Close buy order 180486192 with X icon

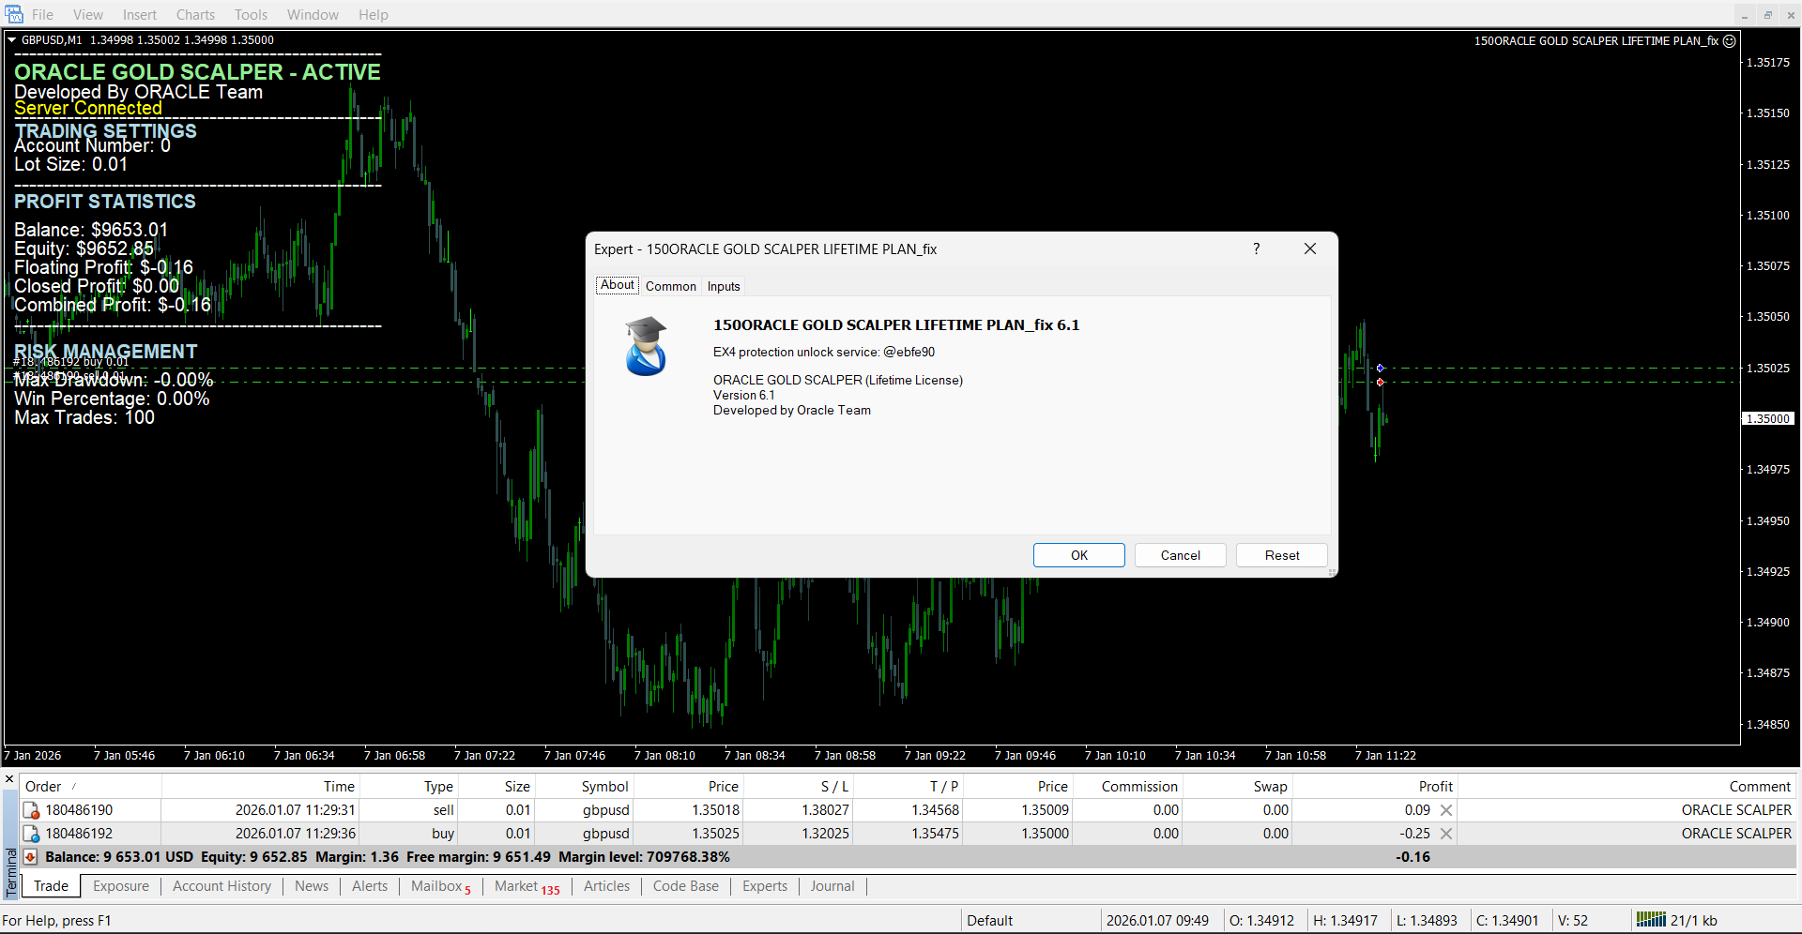coord(1446,834)
